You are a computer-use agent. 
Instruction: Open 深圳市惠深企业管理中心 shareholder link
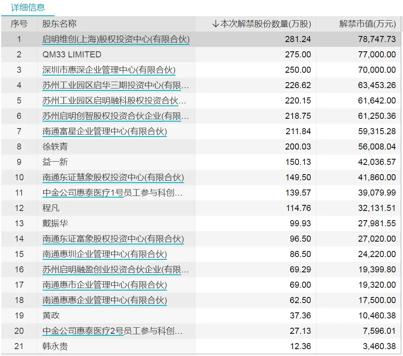point(109,70)
